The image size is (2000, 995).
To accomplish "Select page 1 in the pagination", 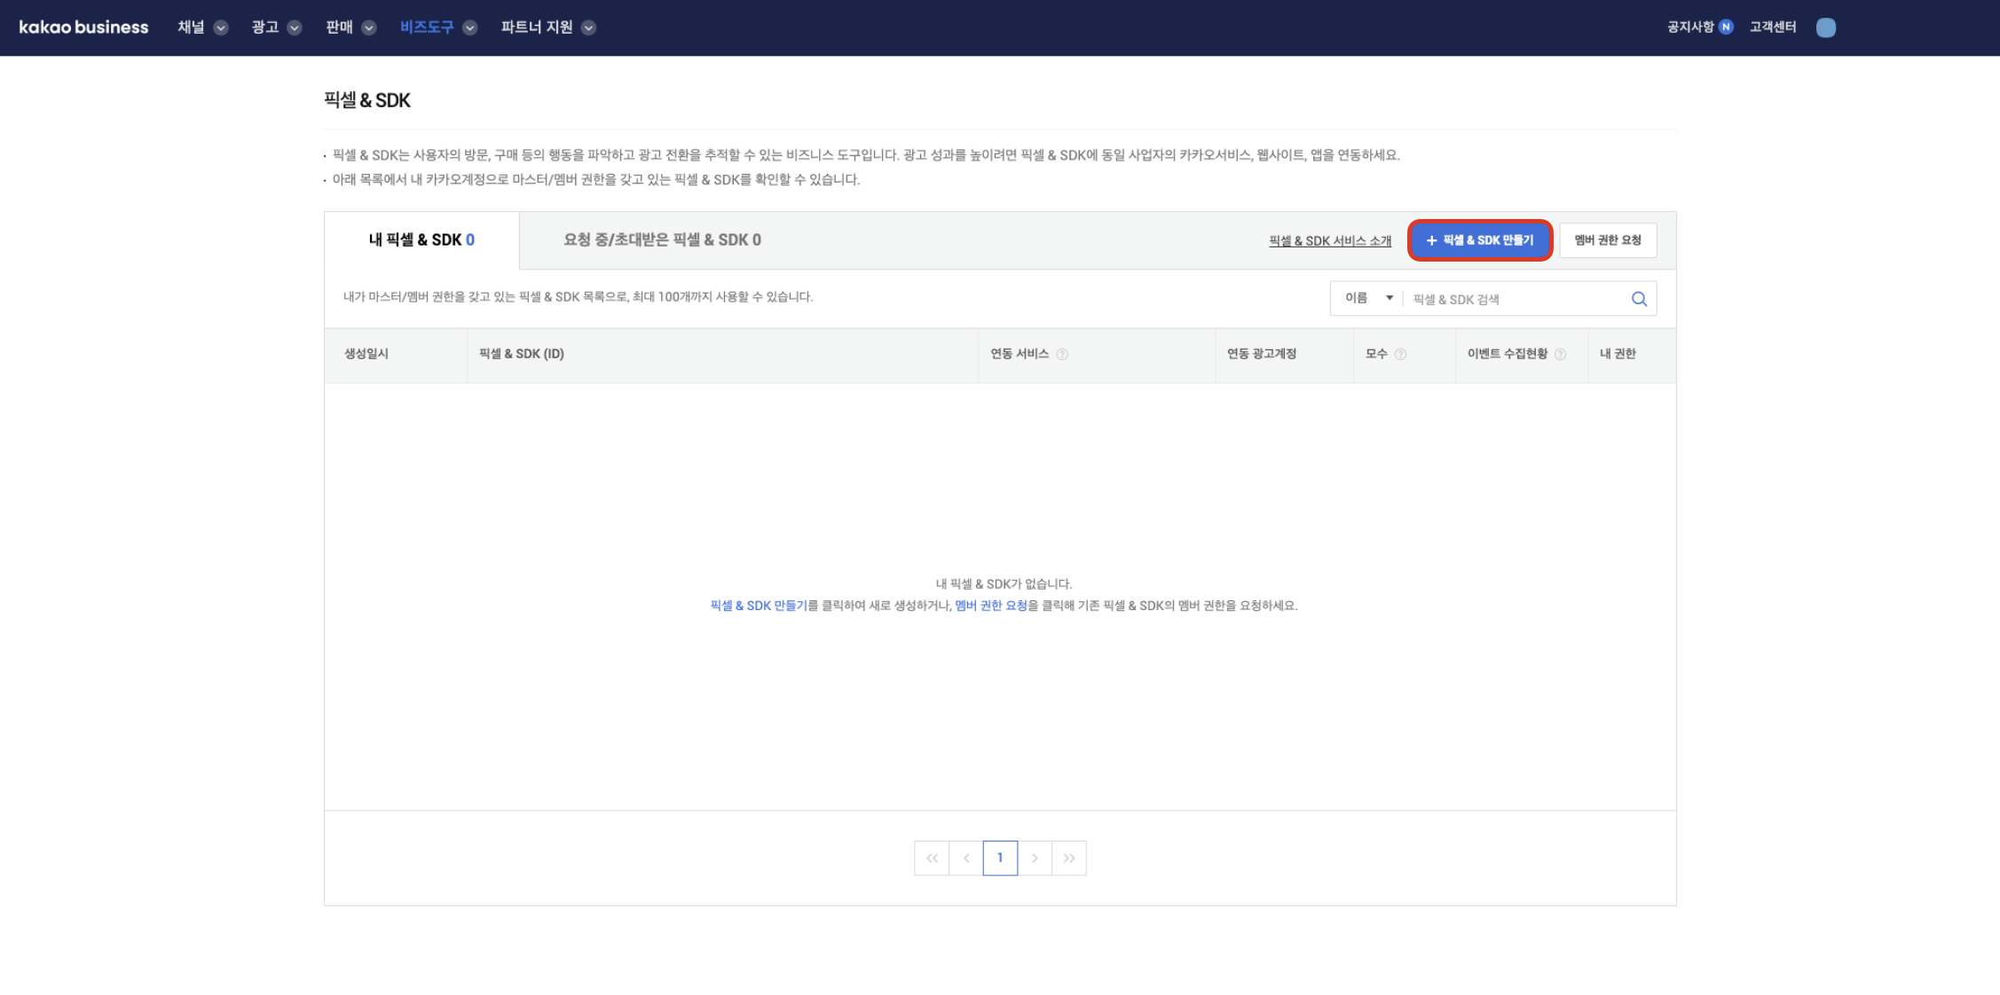I will coord(1000,858).
